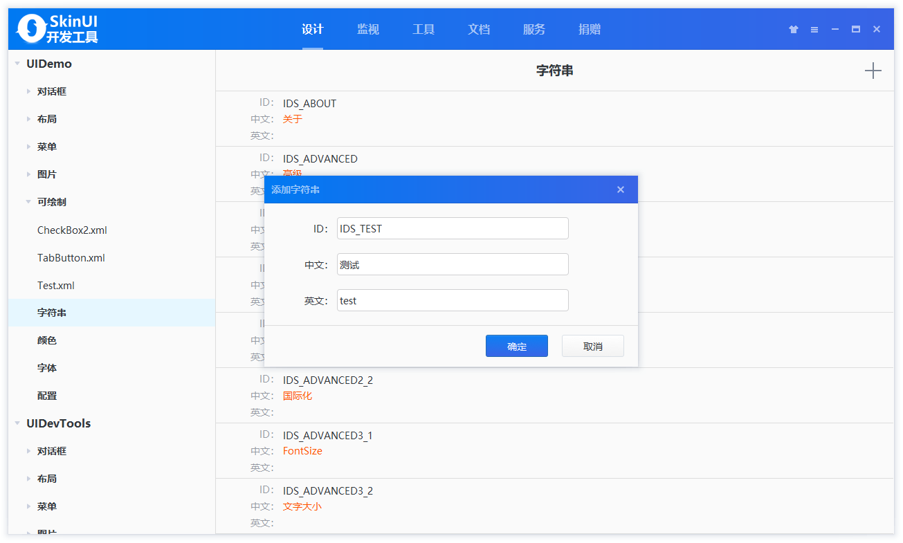
Task: Open the 配置 tree item
Action: click(x=47, y=396)
